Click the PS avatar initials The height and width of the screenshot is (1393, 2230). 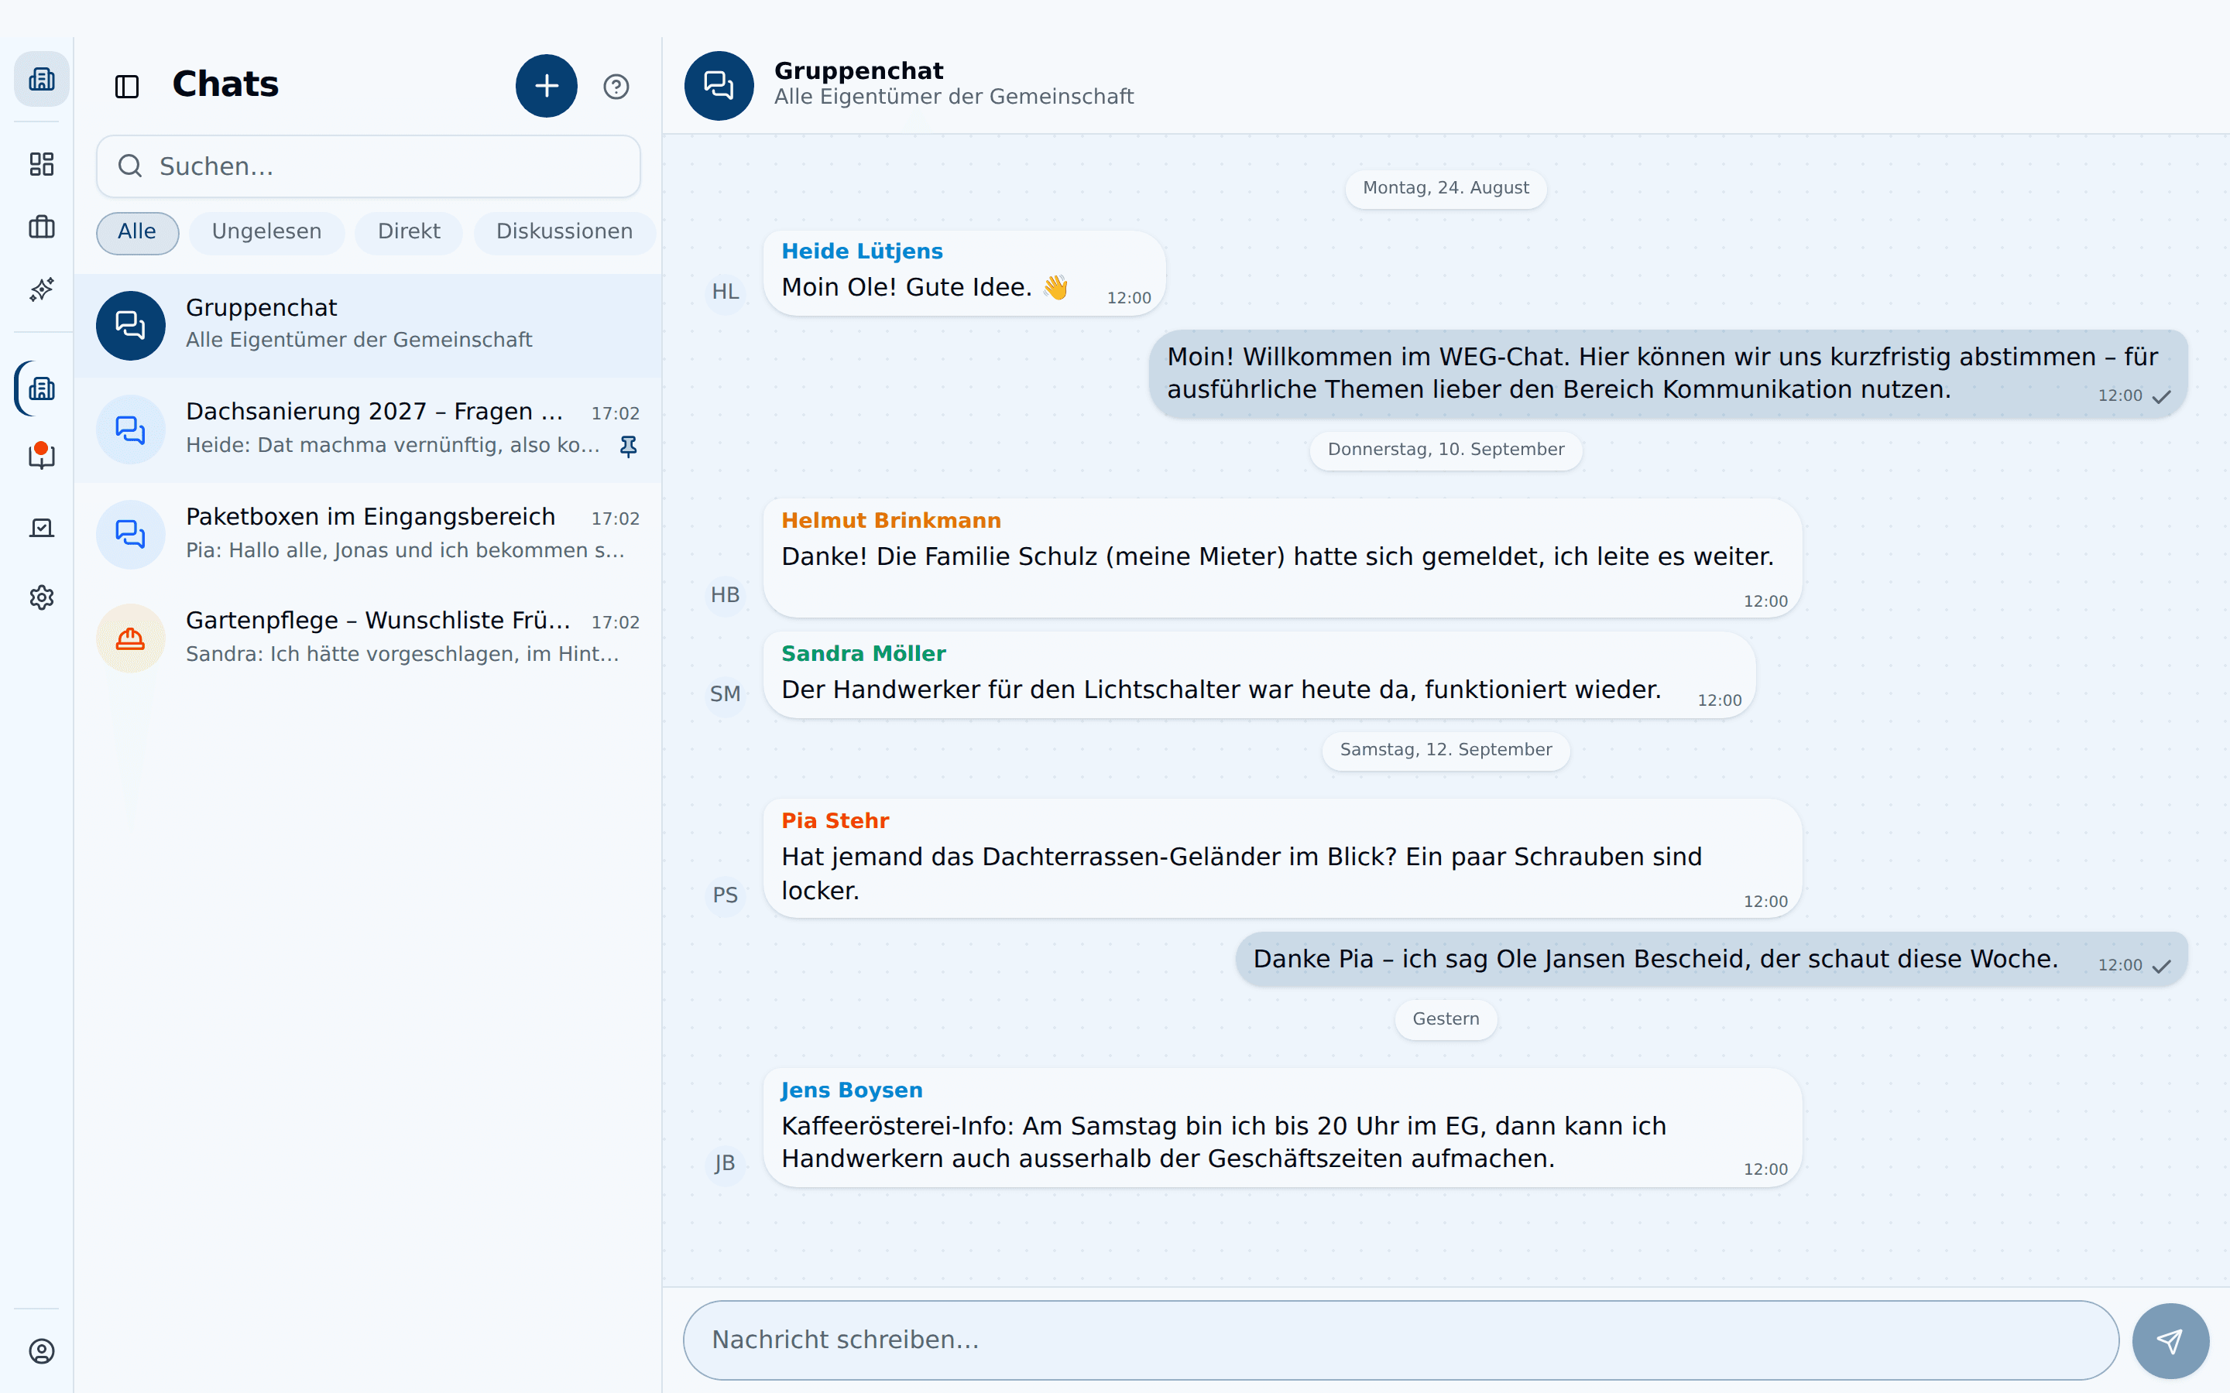tap(726, 895)
